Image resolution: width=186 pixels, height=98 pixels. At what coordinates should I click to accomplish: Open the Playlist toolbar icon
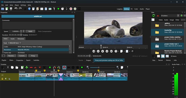pyautogui.click(x=42, y=9)
